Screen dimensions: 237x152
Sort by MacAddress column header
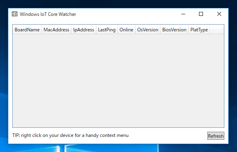(x=56, y=29)
